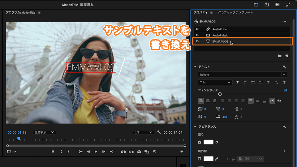This screenshot has width=297, height=167.
Task: Click the white fill color swatch
Action: point(209,142)
